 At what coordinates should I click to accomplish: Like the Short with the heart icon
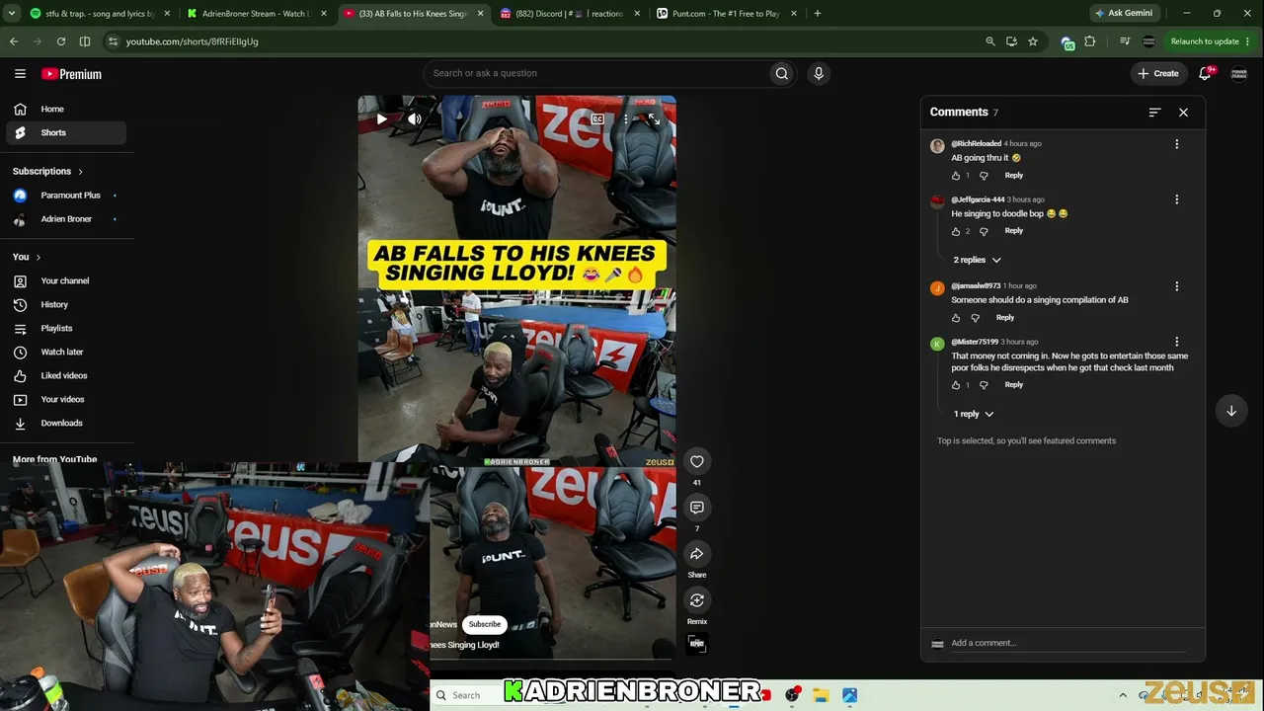pos(697,461)
